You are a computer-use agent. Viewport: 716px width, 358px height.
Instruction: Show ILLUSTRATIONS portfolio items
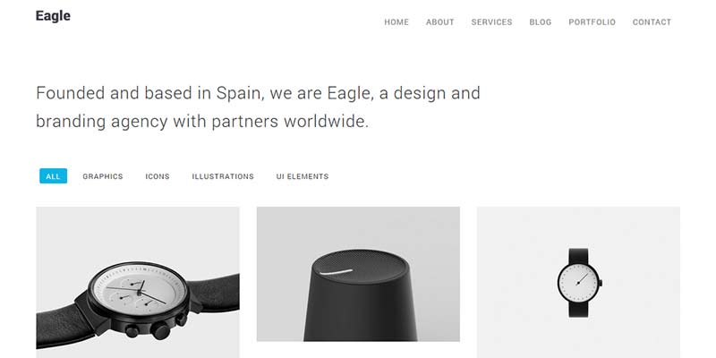[223, 176]
